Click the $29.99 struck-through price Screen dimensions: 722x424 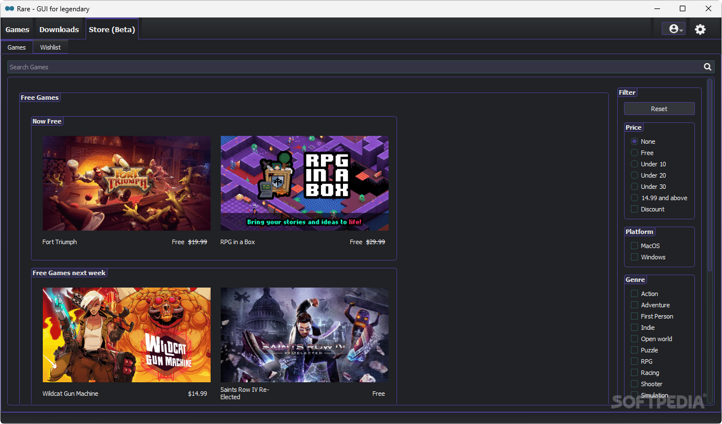[376, 242]
